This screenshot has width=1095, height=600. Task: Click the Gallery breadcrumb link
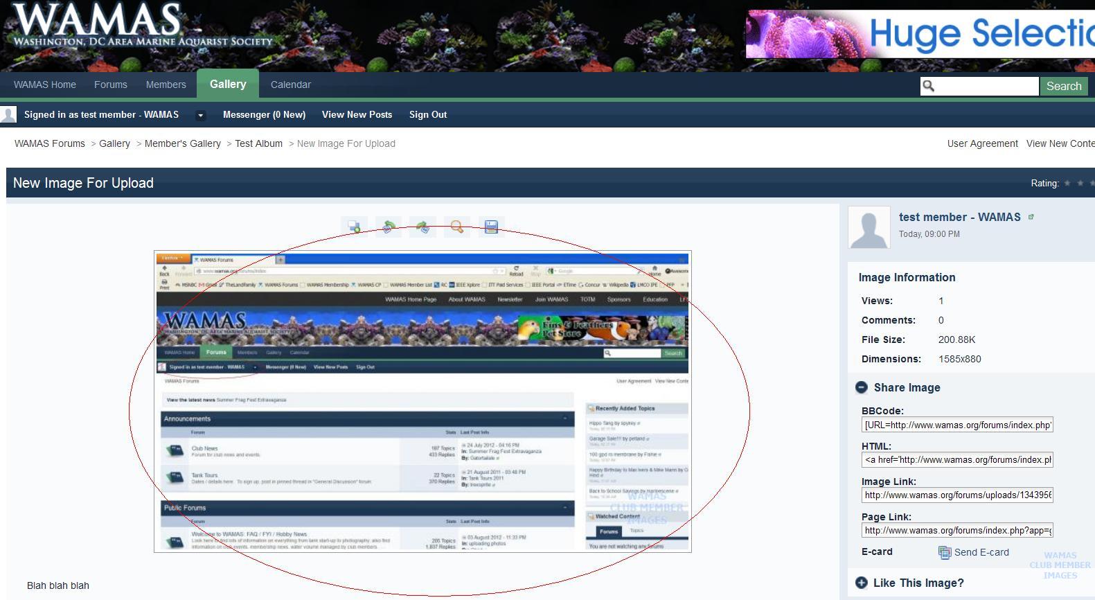click(114, 143)
